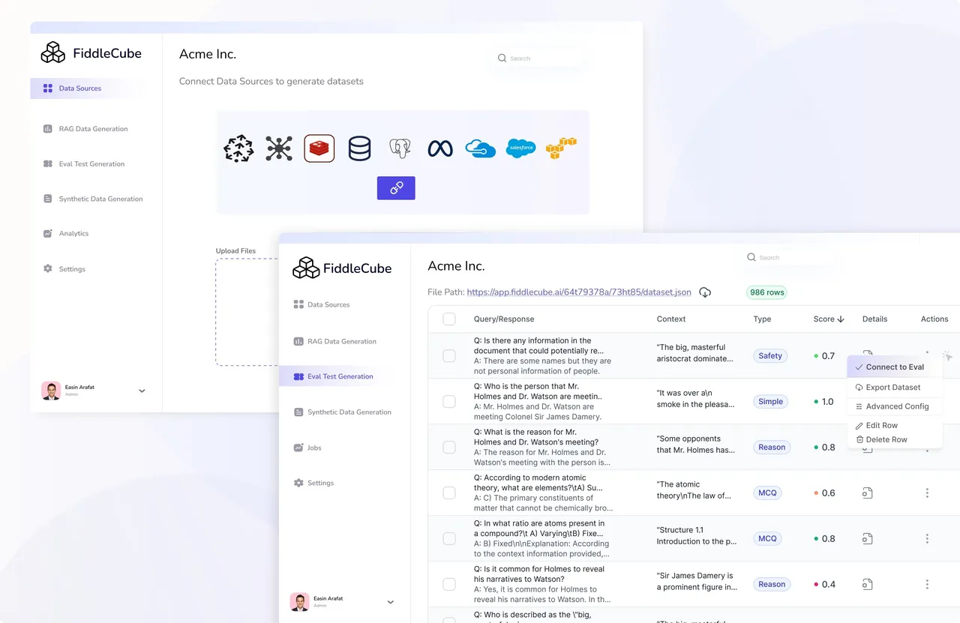The width and height of the screenshot is (960, 623).
Task: Click FiddleCube logo in the back window
Action: (91, 52)
